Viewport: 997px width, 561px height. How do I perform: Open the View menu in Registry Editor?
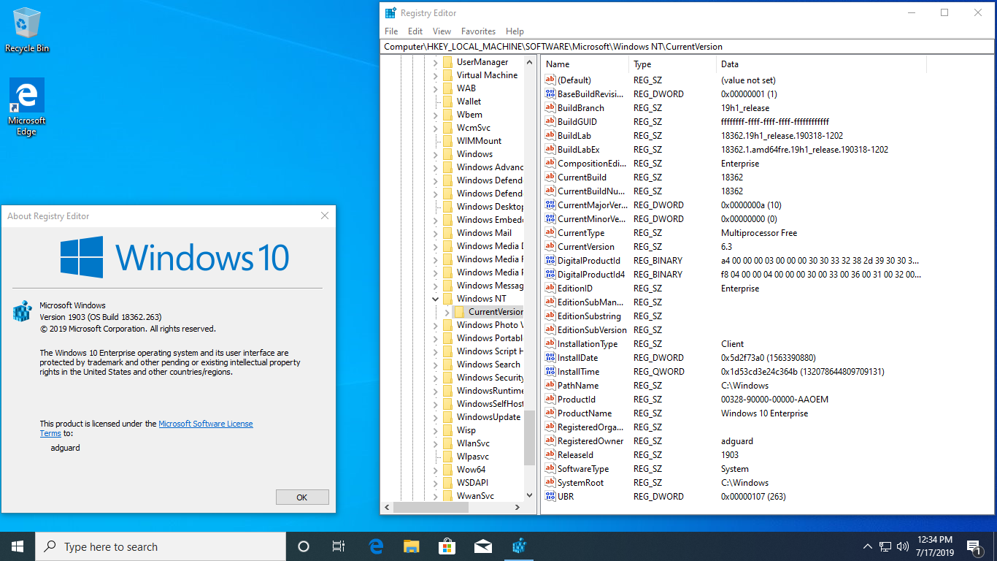click(442, 31)
